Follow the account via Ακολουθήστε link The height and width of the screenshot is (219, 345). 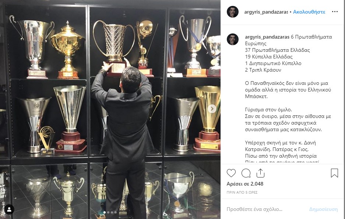309,12
